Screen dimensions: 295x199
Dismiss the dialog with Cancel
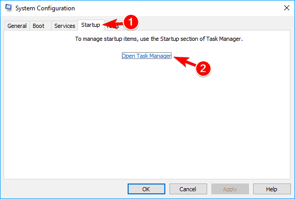(x=188, y=189)
